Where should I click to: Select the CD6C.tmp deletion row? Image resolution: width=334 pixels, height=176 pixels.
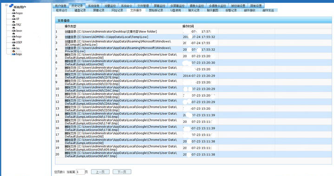(193, 89)
